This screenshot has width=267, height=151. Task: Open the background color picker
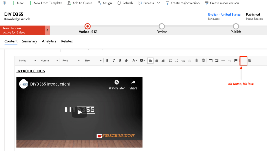click(142, 61)
